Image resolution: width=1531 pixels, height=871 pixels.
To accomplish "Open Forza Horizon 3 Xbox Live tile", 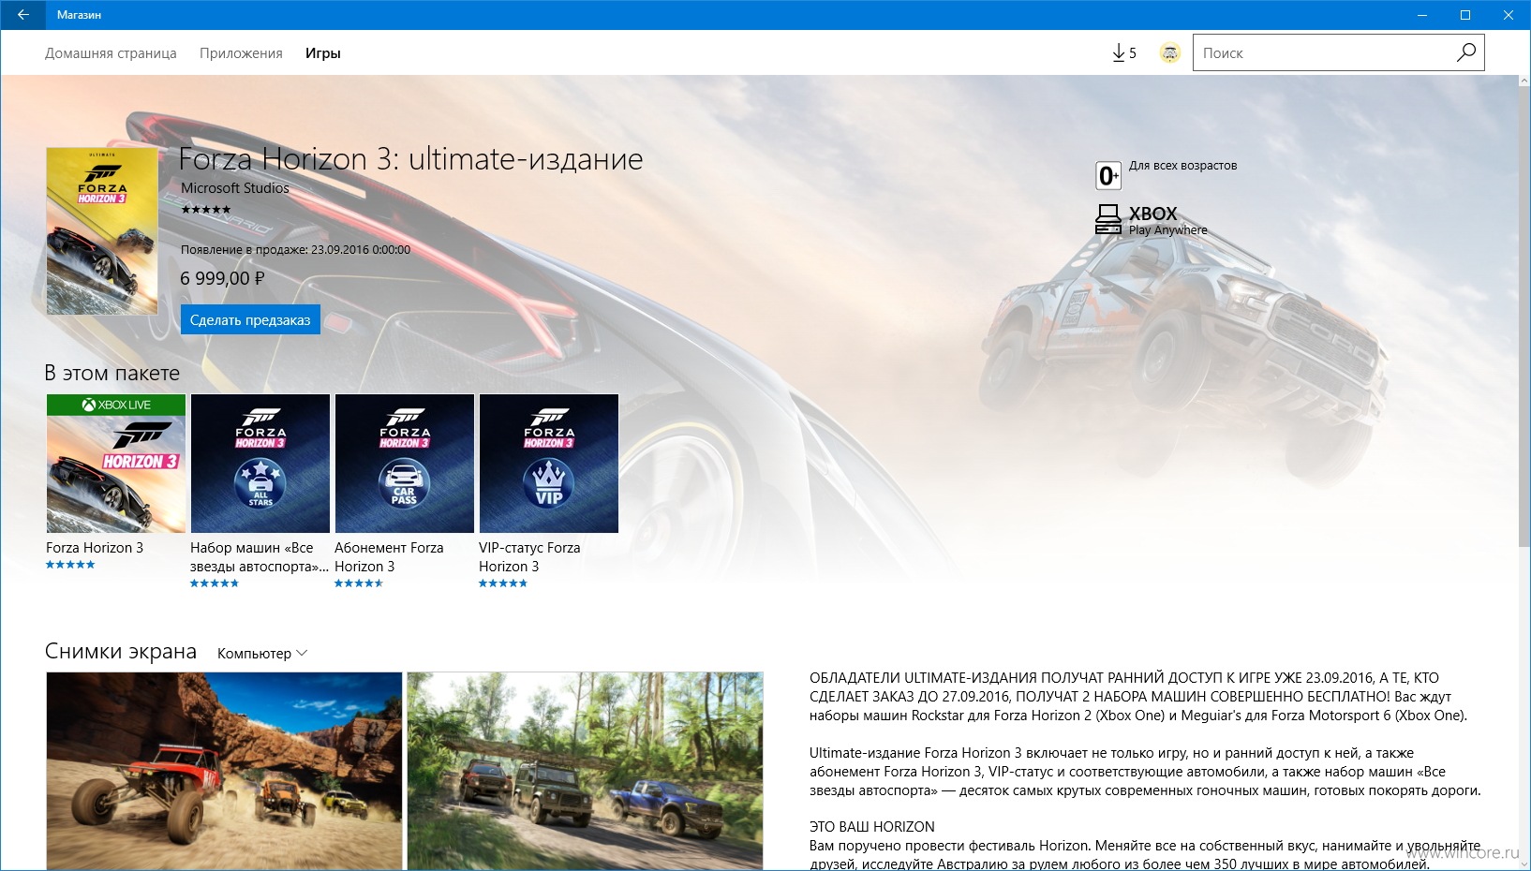I will [116, 464].
